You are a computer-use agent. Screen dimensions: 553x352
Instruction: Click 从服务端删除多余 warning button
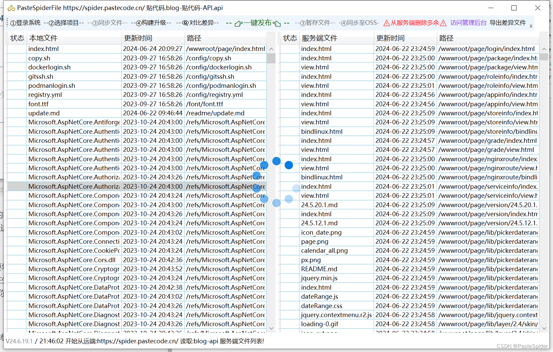tap(415, 23)
